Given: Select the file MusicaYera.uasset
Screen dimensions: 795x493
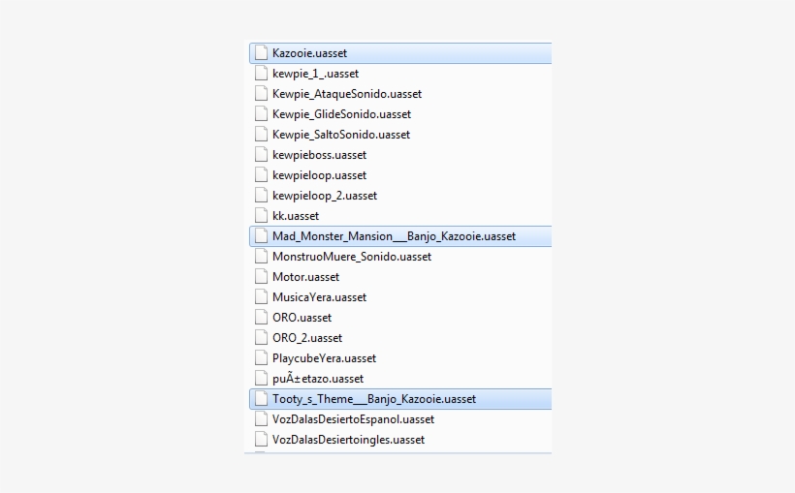Looking at the screenshot, I should click(319, 297).
